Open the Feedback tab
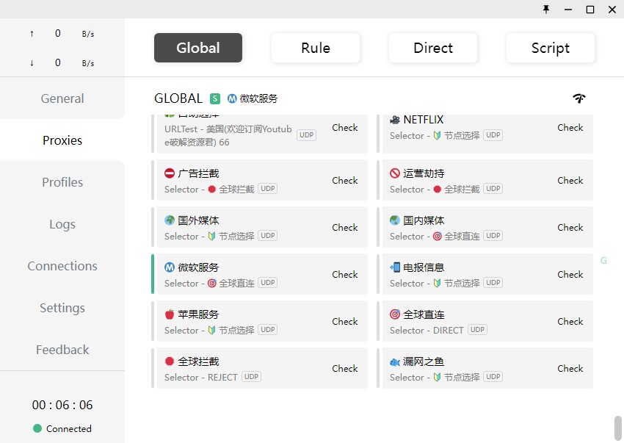 pos(62,350)
